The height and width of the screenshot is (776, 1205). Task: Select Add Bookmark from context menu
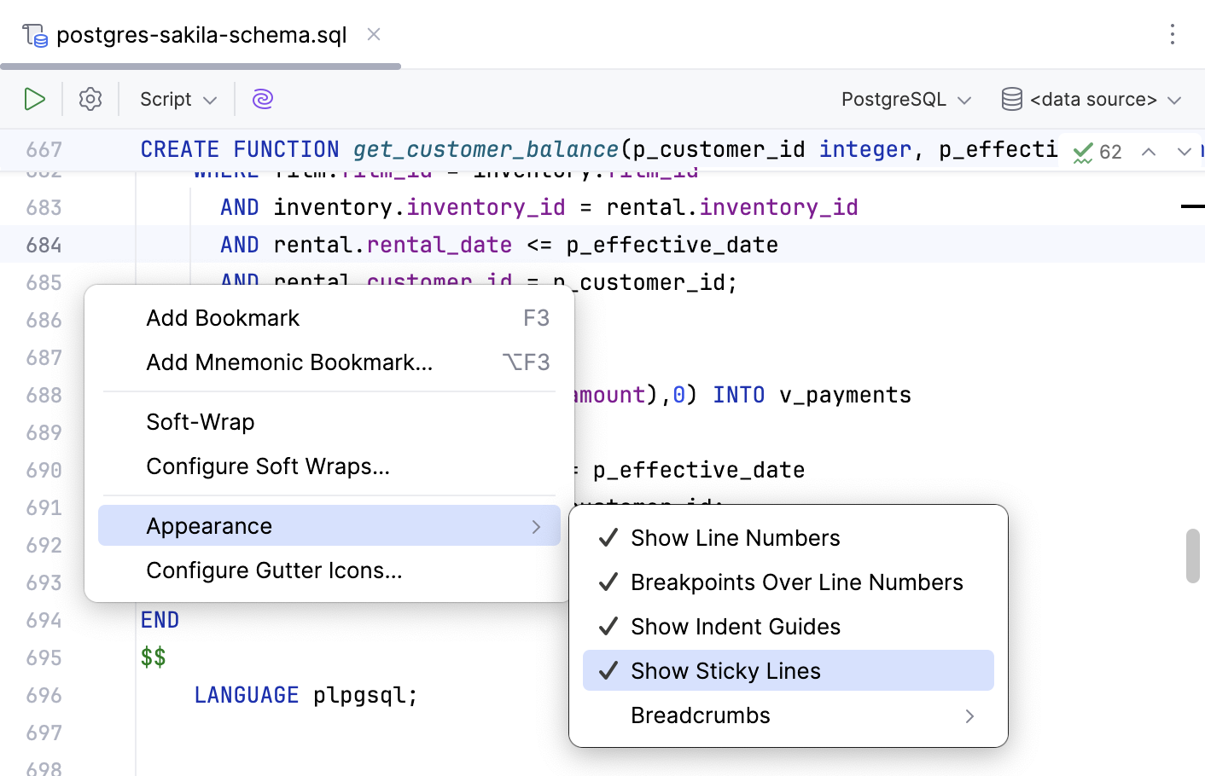pos(223,318)
